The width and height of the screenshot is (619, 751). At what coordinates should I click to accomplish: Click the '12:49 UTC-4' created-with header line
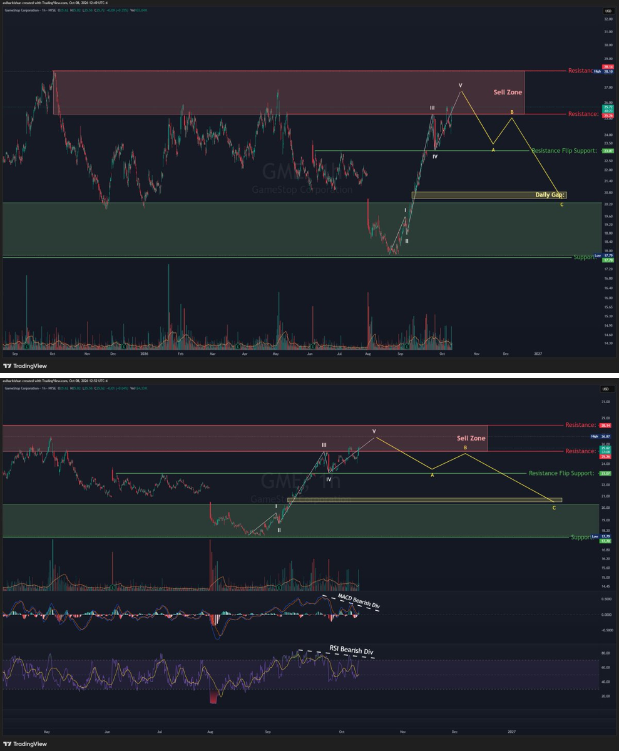(x=55, y=3)
